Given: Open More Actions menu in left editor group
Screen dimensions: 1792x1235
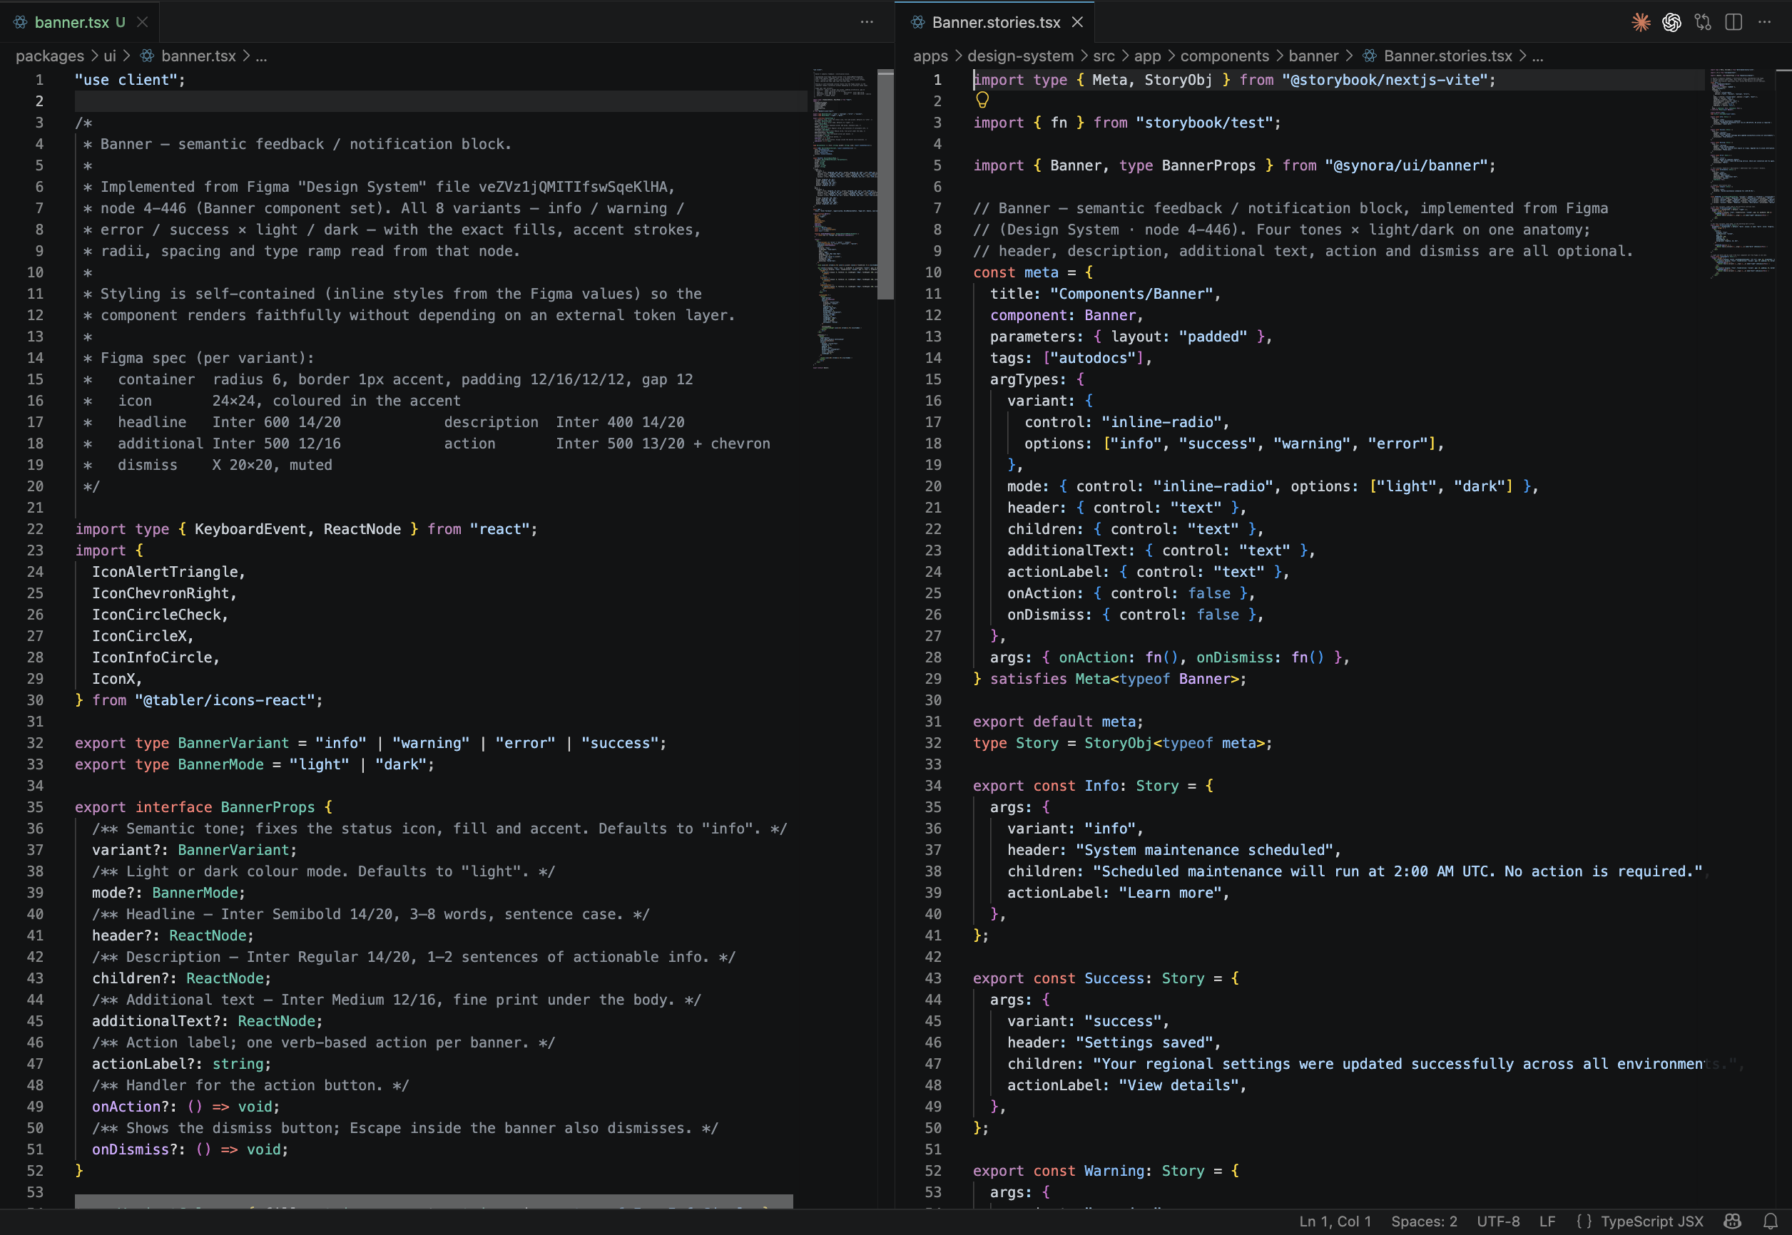Looking at the screenshot, I should tap(867, 22).
